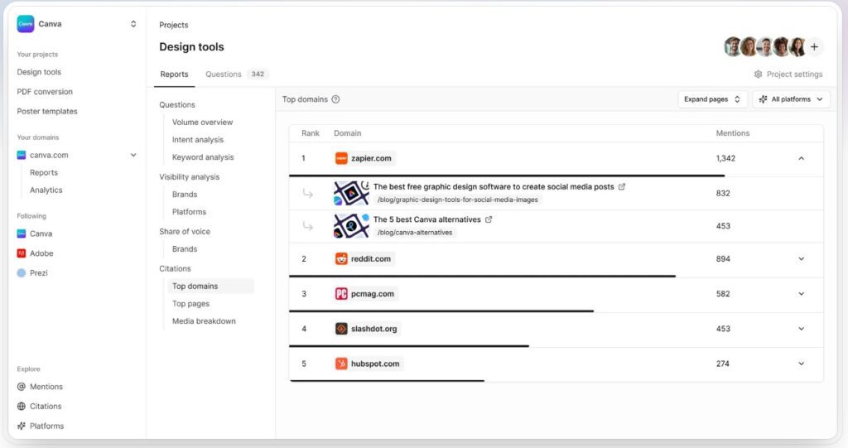Collapse the zapier.com row chevron

[x=801, y=158]
